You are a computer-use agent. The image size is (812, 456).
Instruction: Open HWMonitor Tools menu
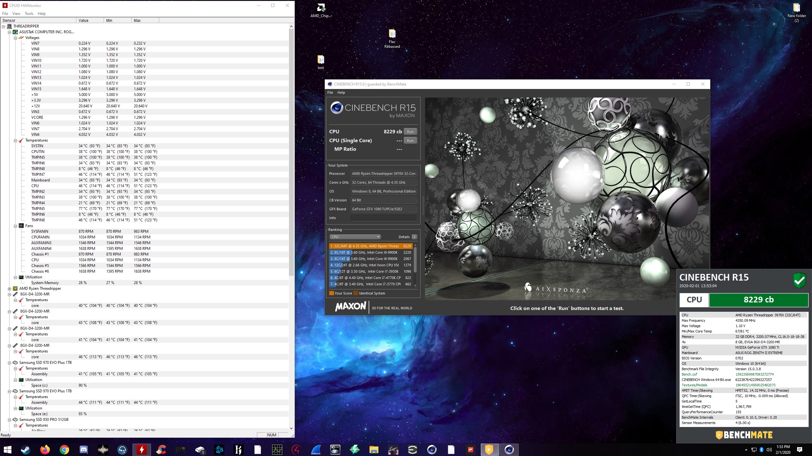coord(29,14)
